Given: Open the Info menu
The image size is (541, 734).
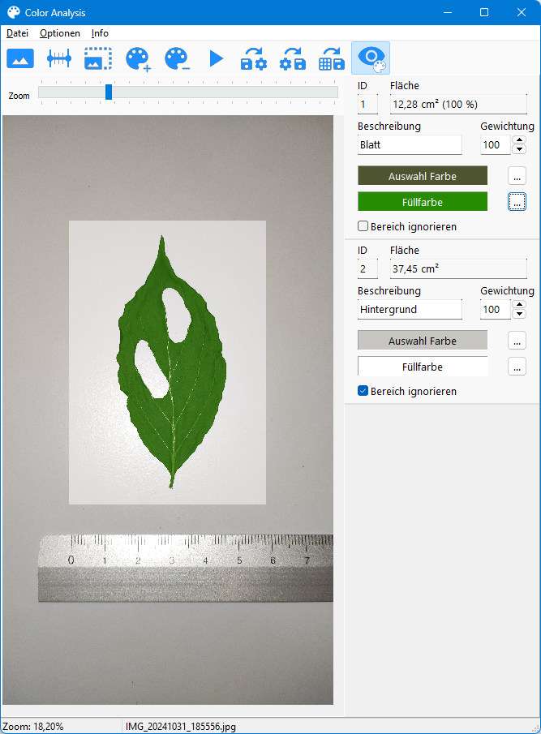Looking at the screenshot, I should coord(100,33).
